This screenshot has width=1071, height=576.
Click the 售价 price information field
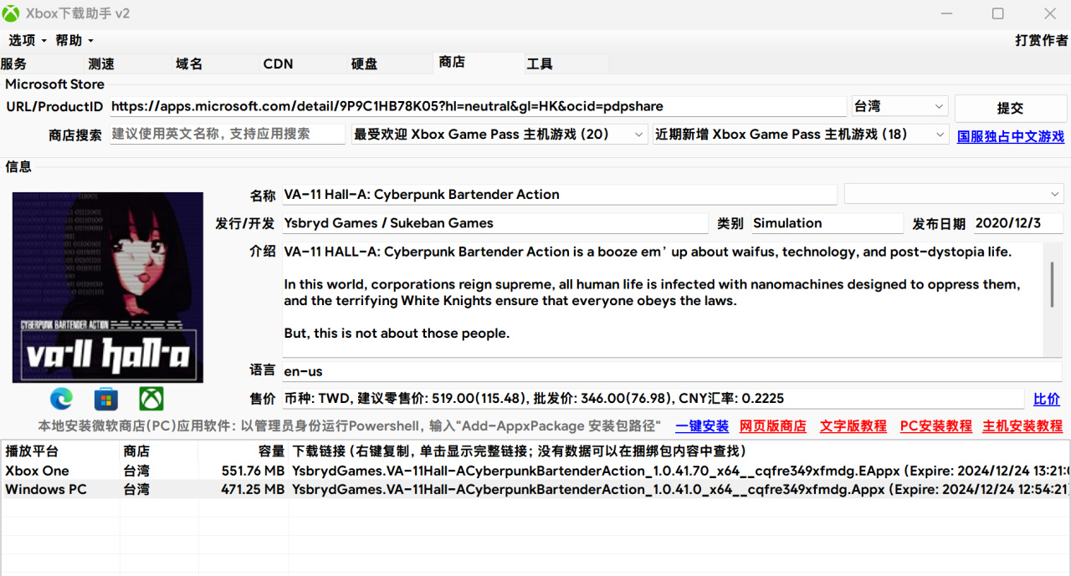coord(653,399)
